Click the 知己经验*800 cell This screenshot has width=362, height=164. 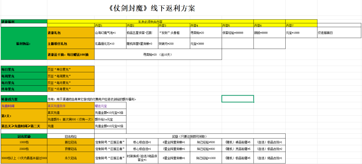(x=206, y=148)
